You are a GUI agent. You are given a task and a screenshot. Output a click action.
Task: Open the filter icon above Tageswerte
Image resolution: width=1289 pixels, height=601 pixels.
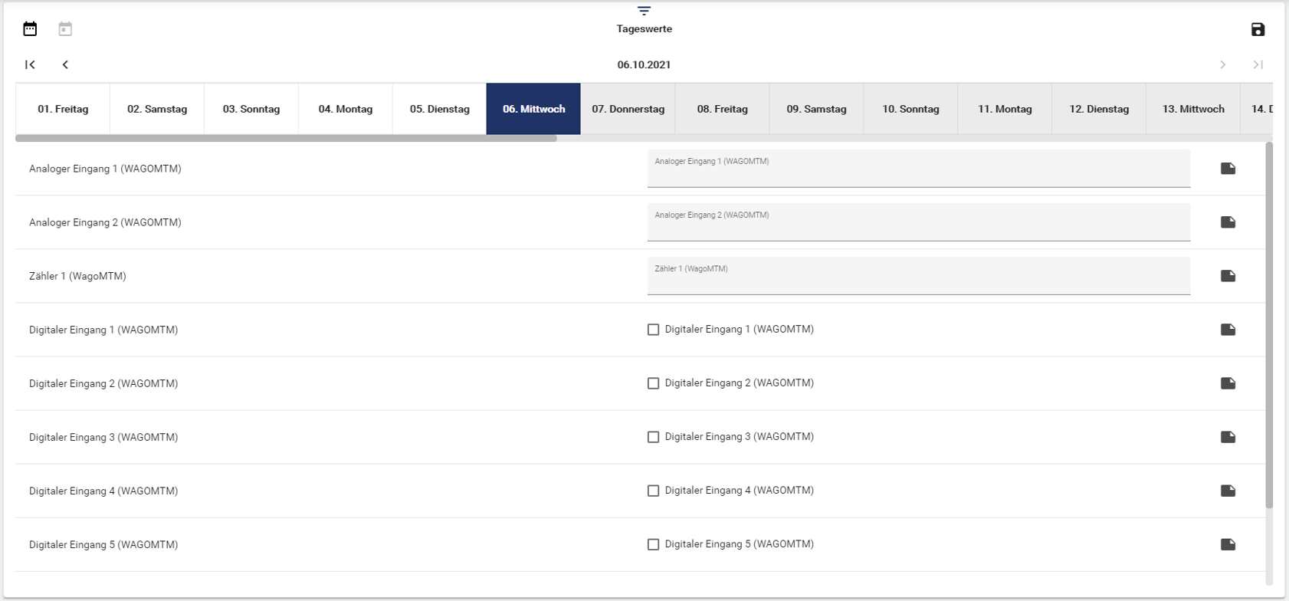tap(644, 11)
